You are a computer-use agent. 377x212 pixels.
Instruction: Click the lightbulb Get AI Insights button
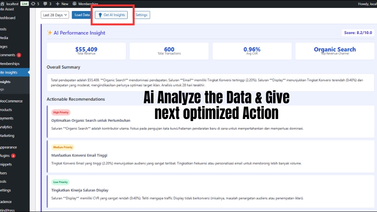(111, 15)
